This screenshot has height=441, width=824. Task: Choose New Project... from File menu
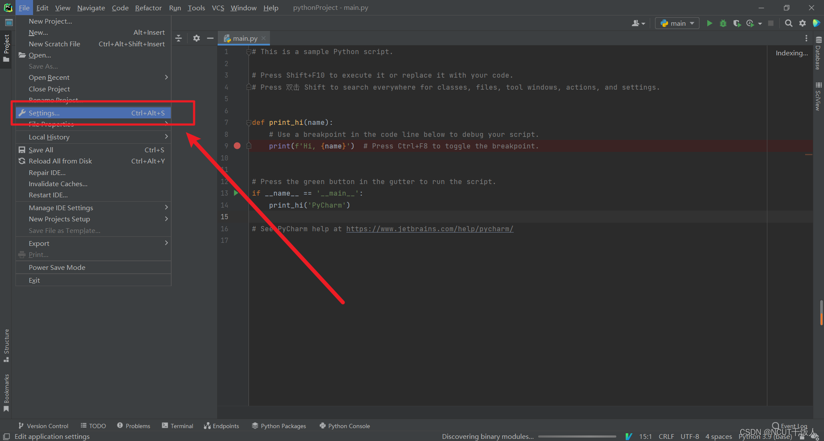coord(94,21)
